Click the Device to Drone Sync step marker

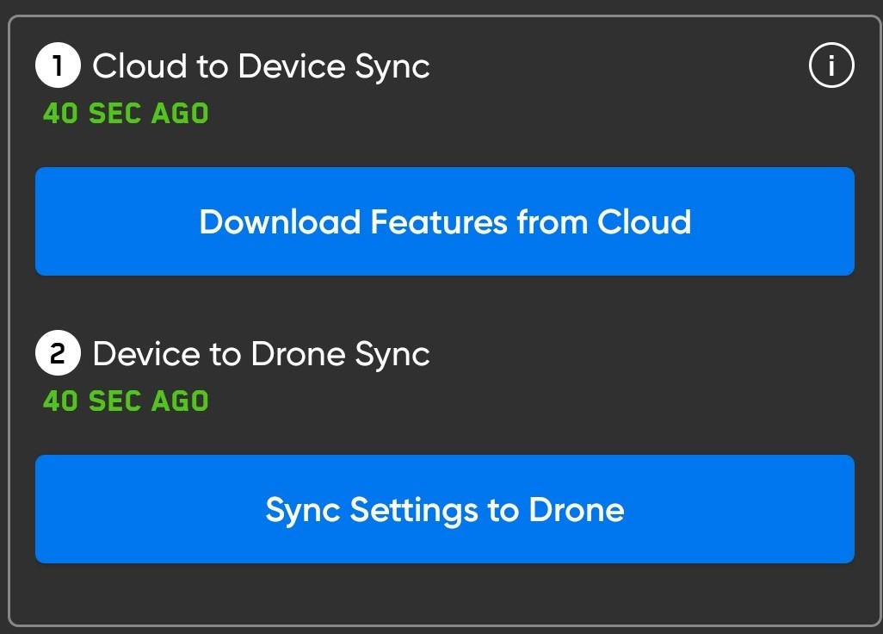pyautogui.click(x=57, y=352)
